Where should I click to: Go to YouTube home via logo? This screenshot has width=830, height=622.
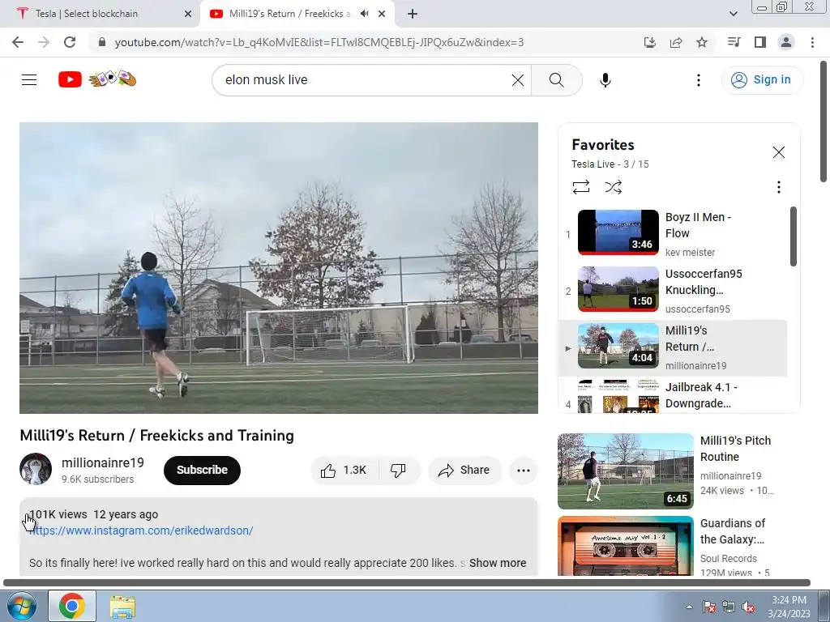point(70,80)
